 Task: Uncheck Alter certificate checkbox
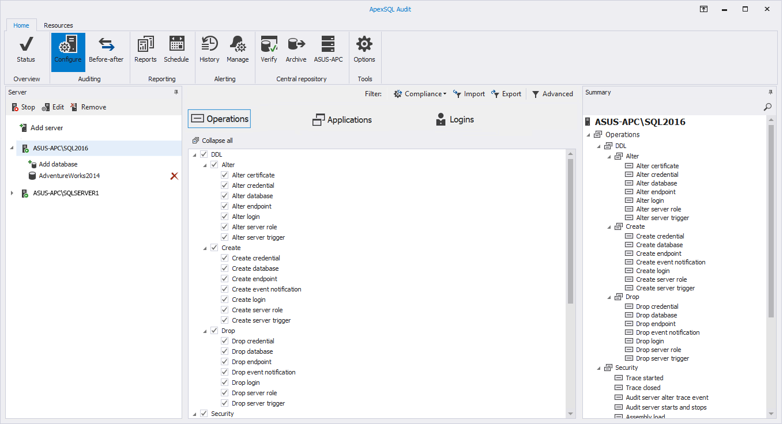[x=224, y=175]
